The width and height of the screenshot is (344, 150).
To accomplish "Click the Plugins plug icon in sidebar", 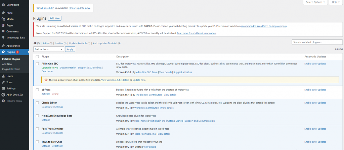I will (3, 52).
